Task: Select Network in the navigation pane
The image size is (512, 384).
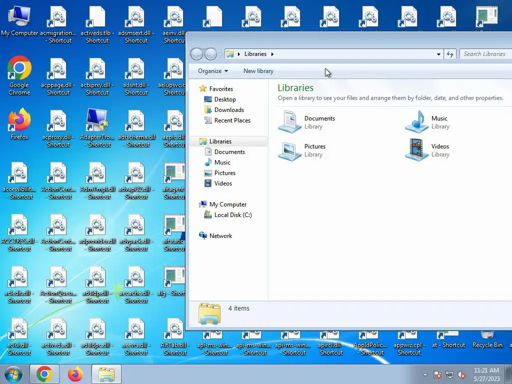Action: pyautogui.click(x=215, y=236)
